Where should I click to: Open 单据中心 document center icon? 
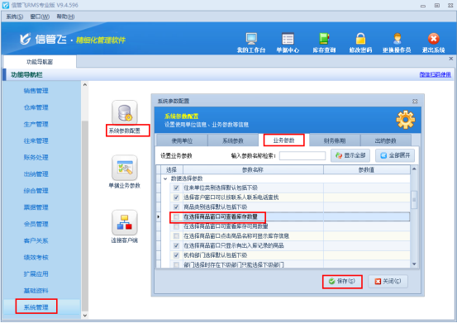(288, 39)
